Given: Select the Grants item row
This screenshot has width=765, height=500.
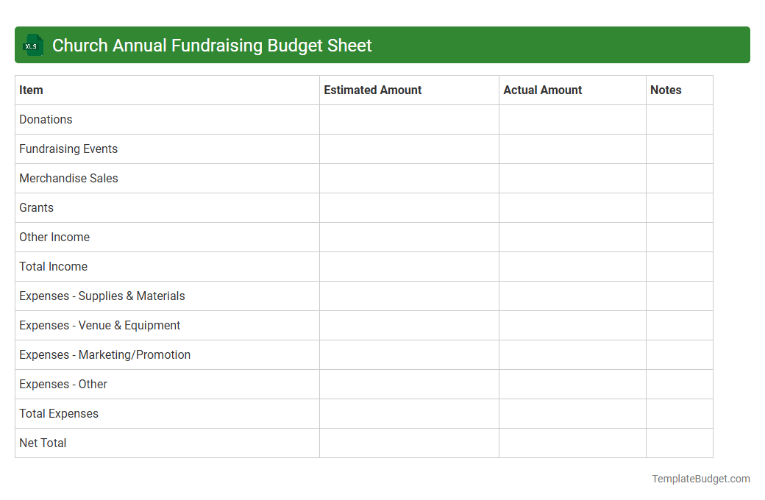Looking at the screenshot, I should click(x=36, y=207).
